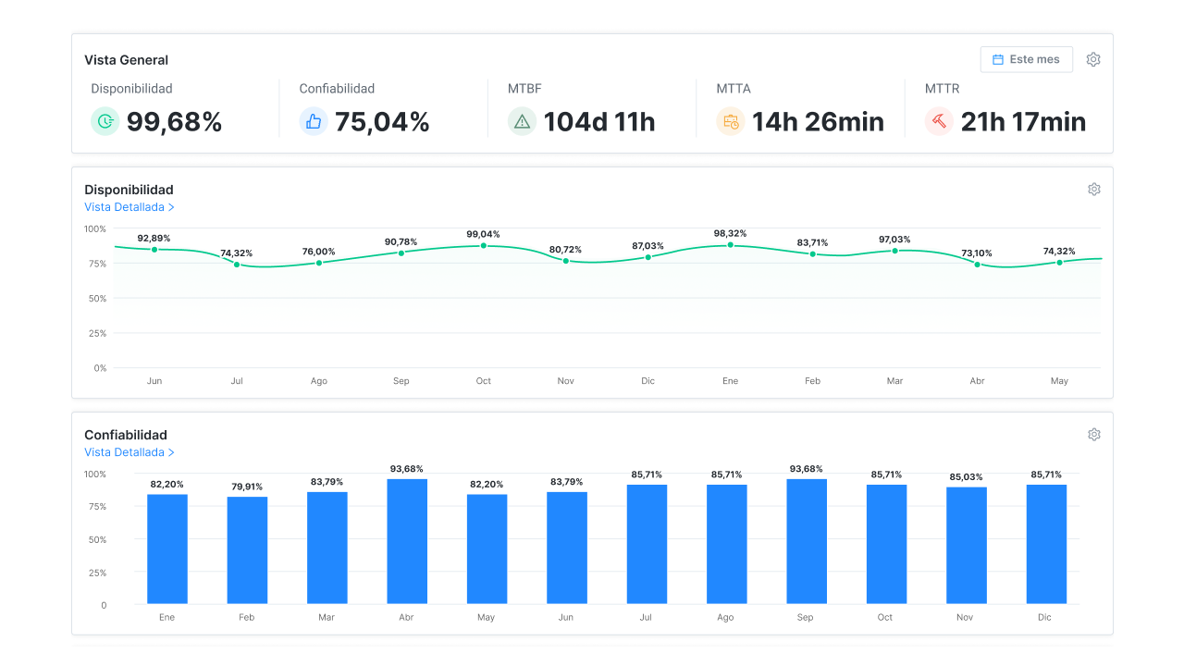Viewport: 1184px width, 666px height.
Task: Click the 99,68% availability value
Action: point(174,122)
